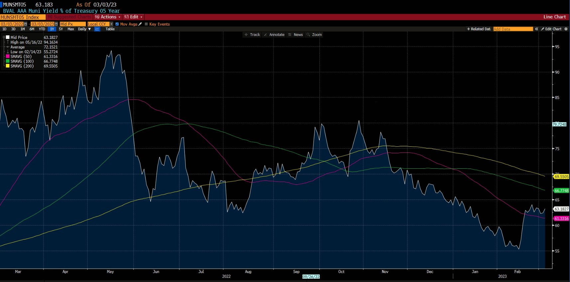Viewport: 570px width, 282px height.
Task: Click the BVAL AAA Muni Yield title text
Action: tap(61, 11)
